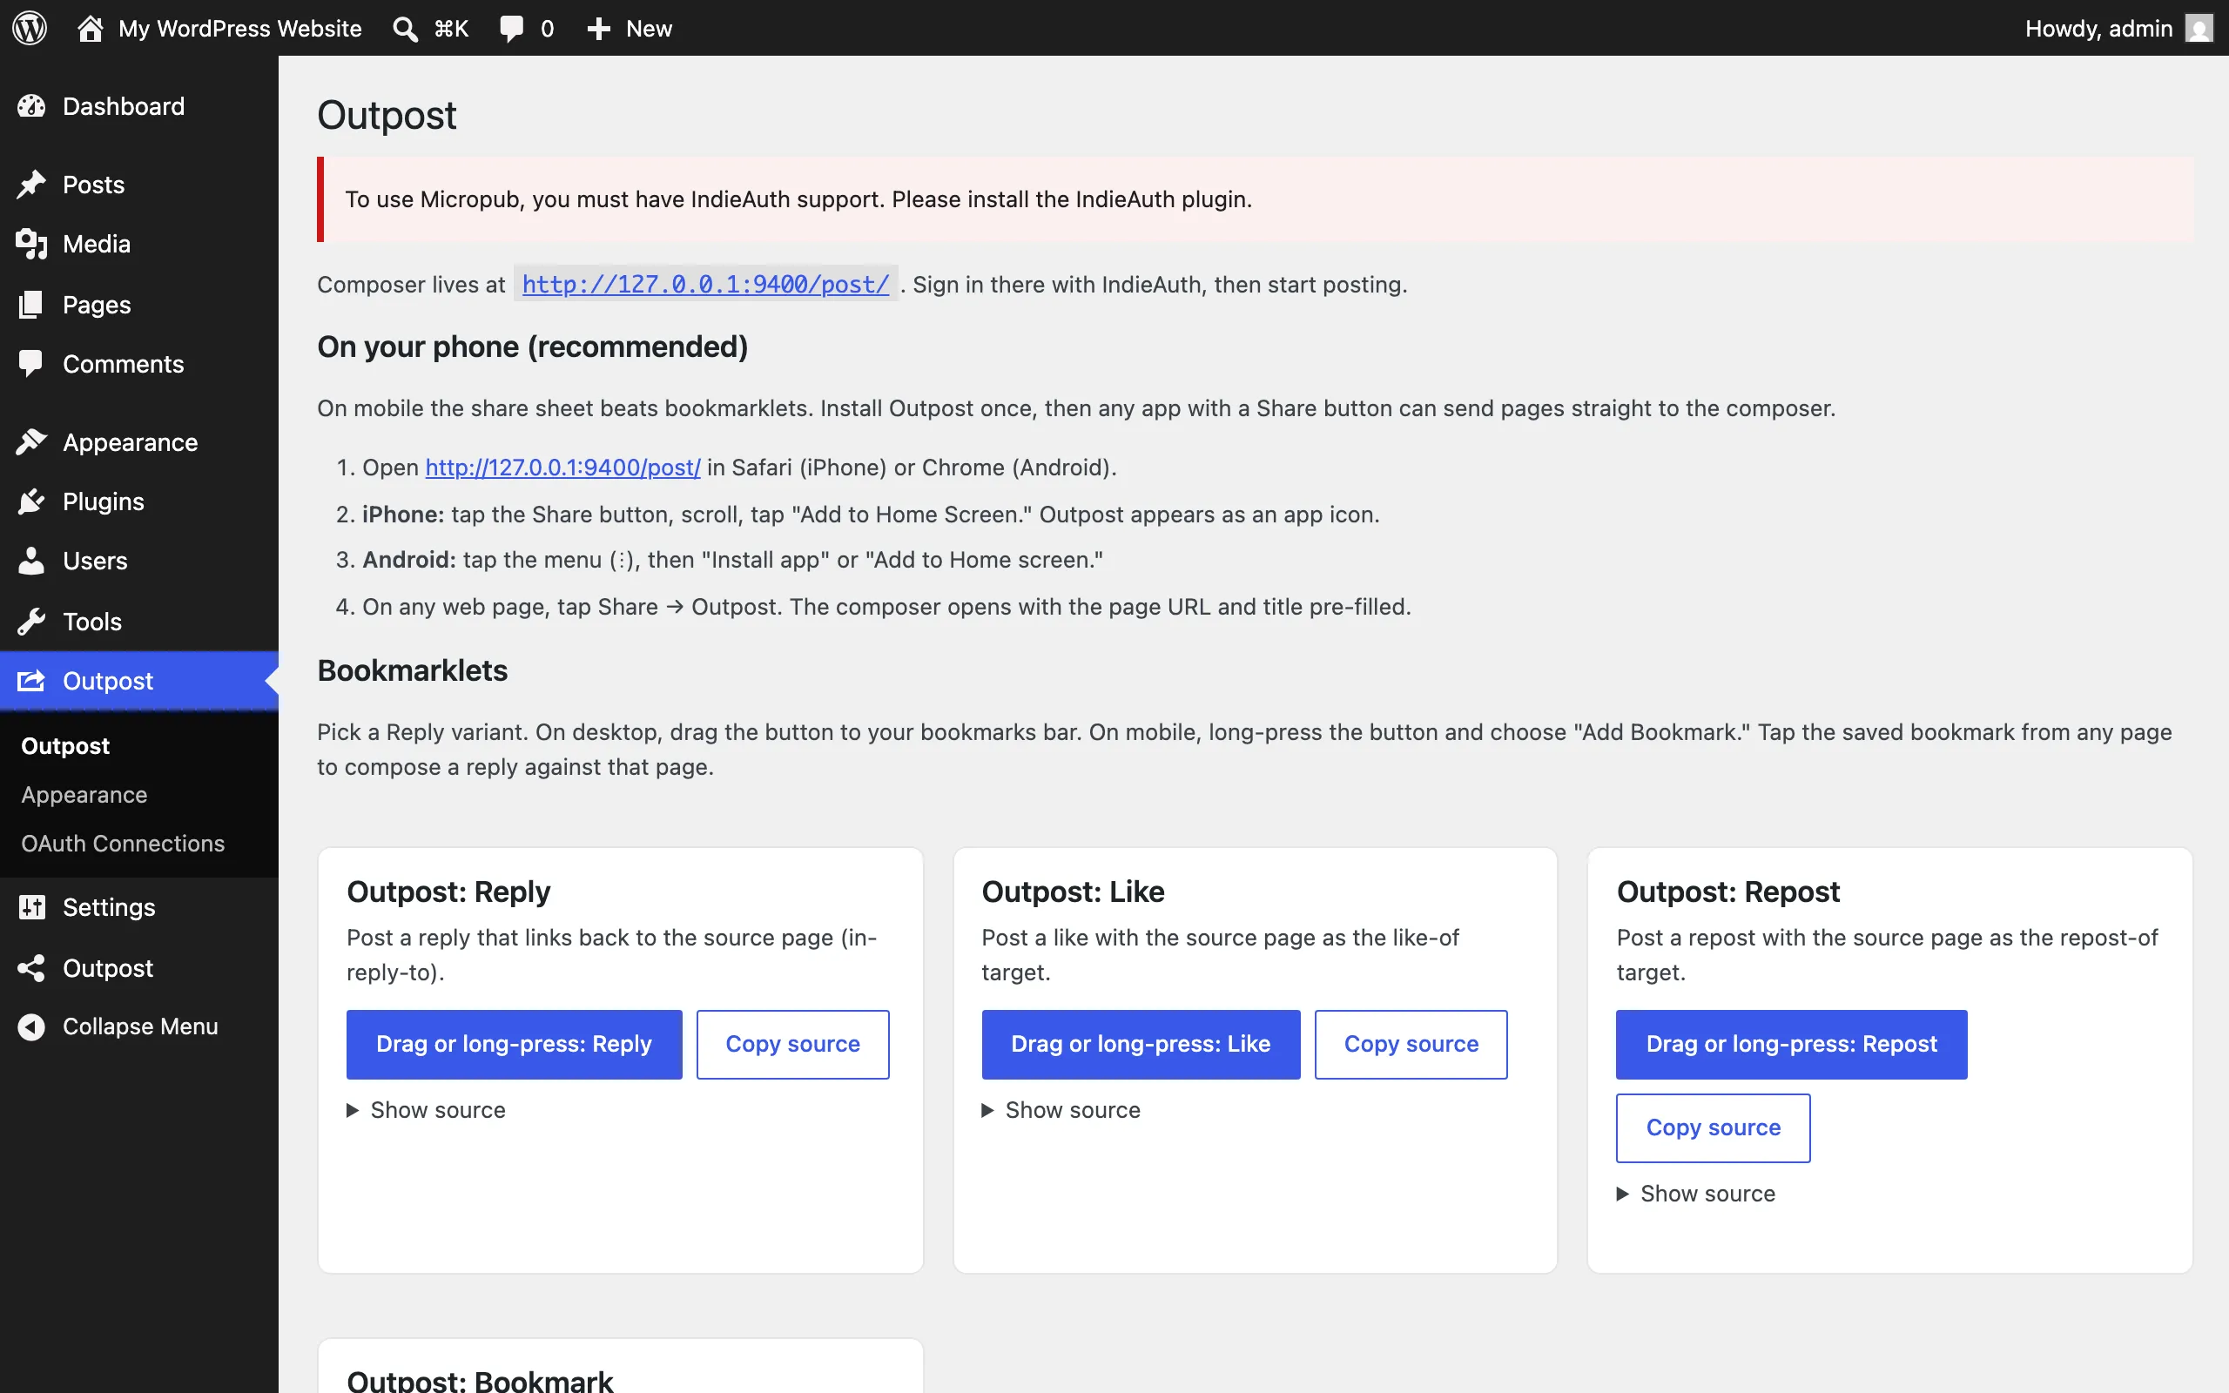Select the Appearance submenu under Outpost
This screenshot has height=1393, width=2229.
[x=84, y=795]
